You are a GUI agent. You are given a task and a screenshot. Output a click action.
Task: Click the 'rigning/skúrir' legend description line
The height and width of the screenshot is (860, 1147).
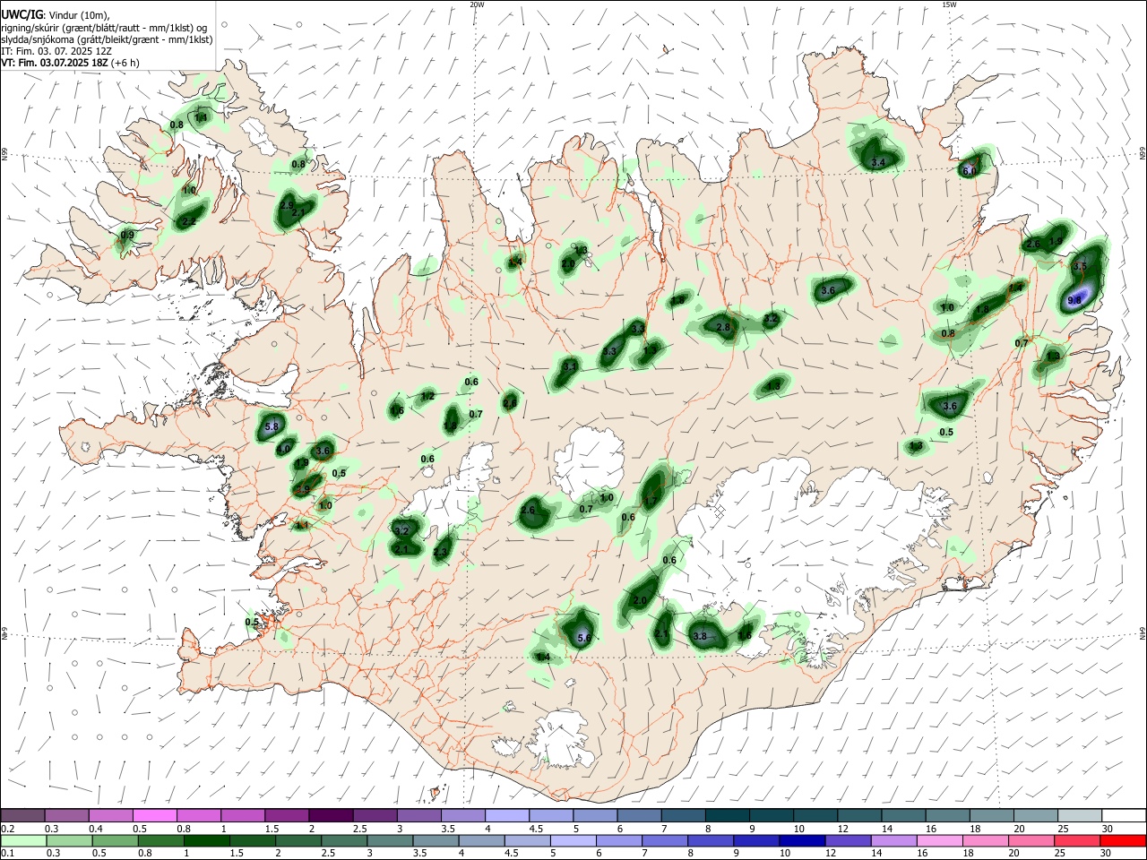click(x=104, y=27)
